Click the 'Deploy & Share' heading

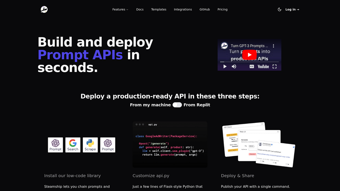click(237, 176)
